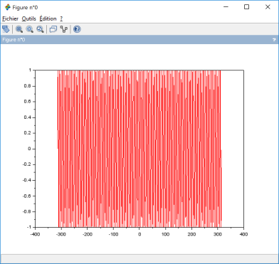This screenshot has height=264, width=279.
Task: Click the red curve in the plot
Action: tap(139, 149)
